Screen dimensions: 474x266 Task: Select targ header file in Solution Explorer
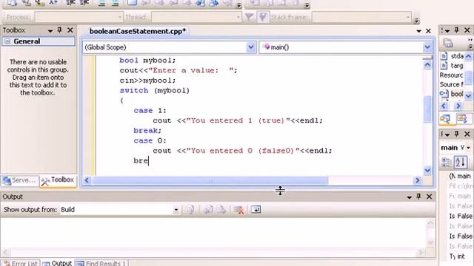(x=453, y=66)
